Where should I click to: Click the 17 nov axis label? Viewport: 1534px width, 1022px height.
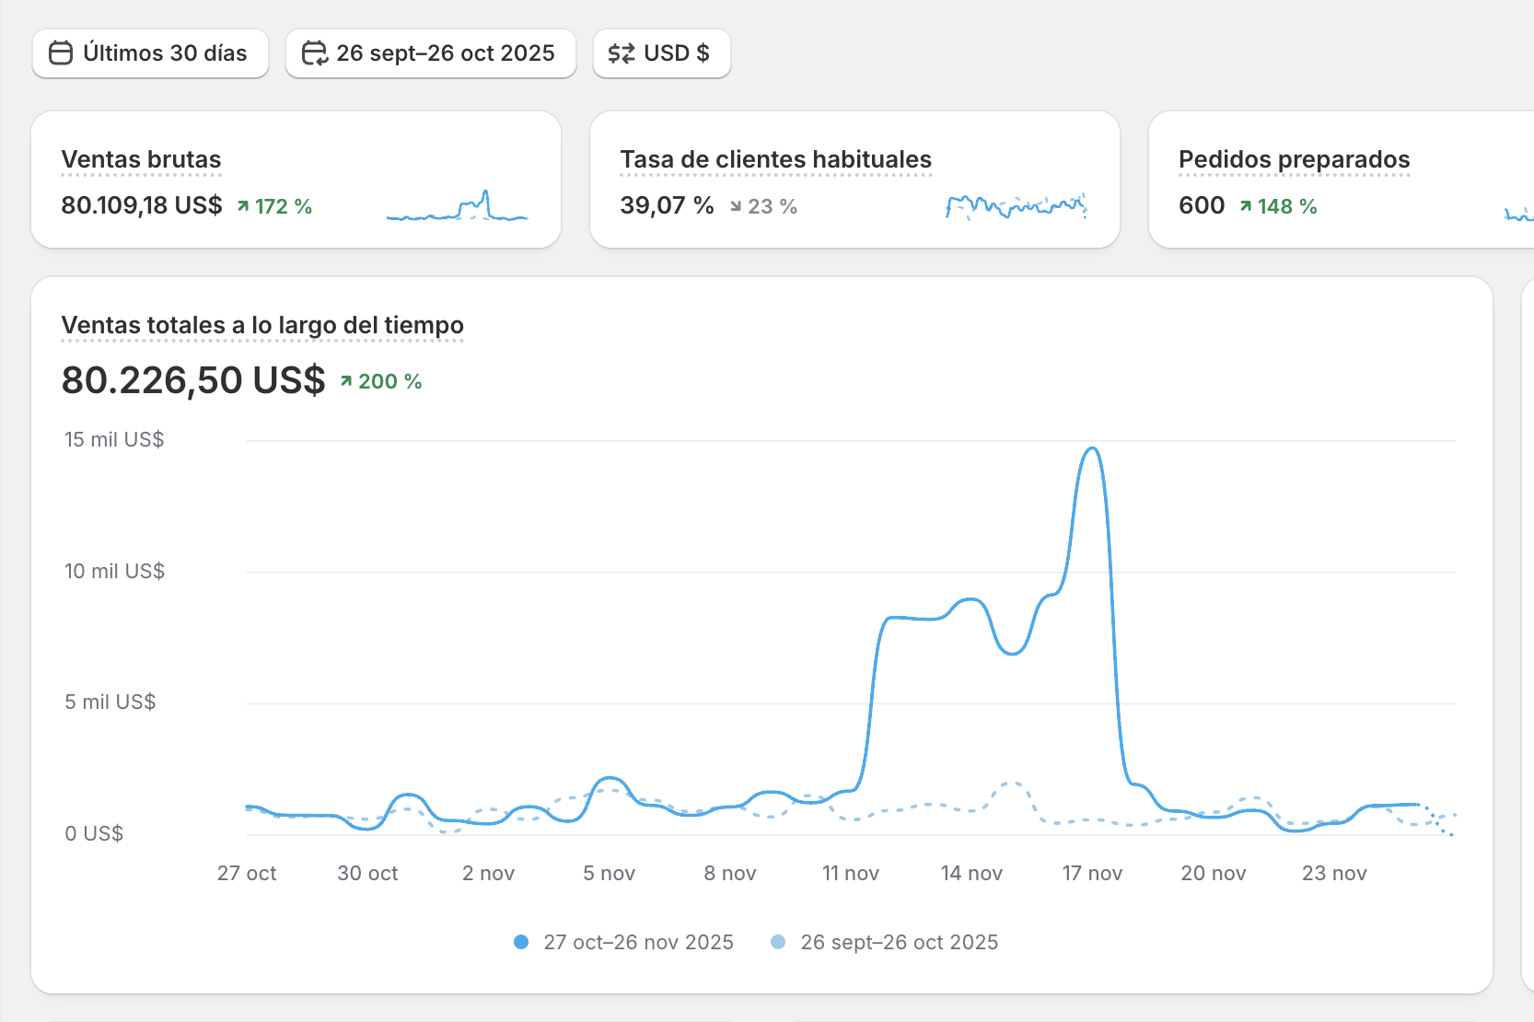(1092, 873)
